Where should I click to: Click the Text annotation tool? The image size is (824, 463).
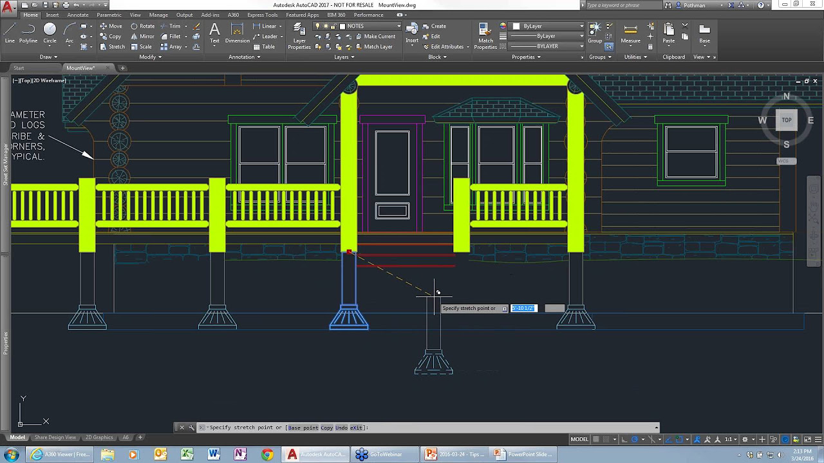point(214,33)
